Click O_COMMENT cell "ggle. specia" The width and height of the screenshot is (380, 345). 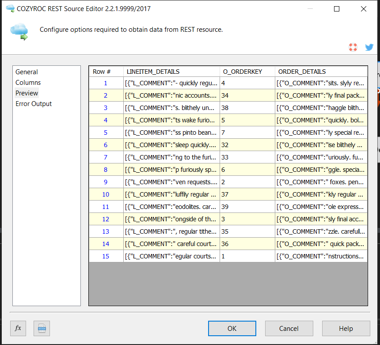click(321, 170)
